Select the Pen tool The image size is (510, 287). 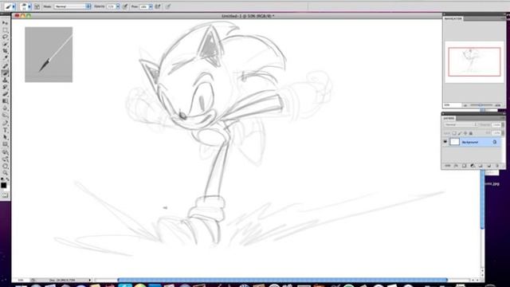click(5, 124)
